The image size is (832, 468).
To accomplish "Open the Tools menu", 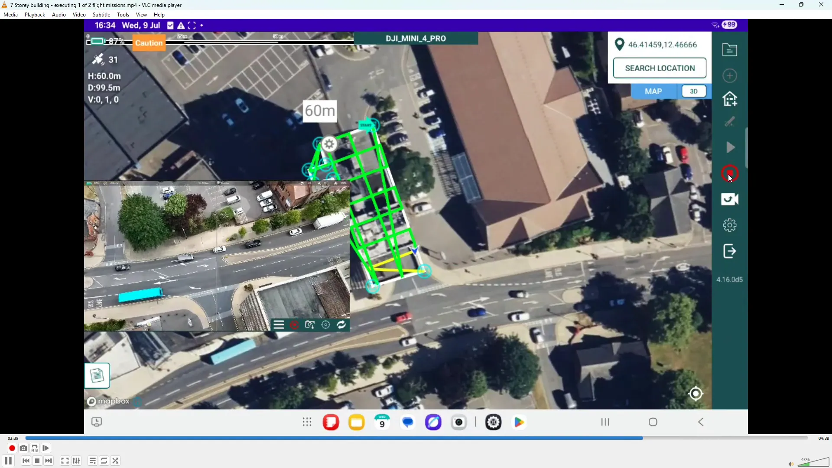I will click(x=123, y=15).
